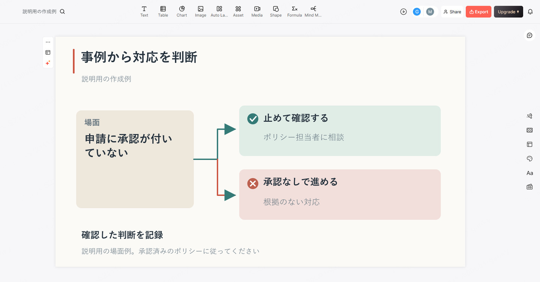Select heading 止めて確認する
540x282 pixels.
(x=296, y=118)
